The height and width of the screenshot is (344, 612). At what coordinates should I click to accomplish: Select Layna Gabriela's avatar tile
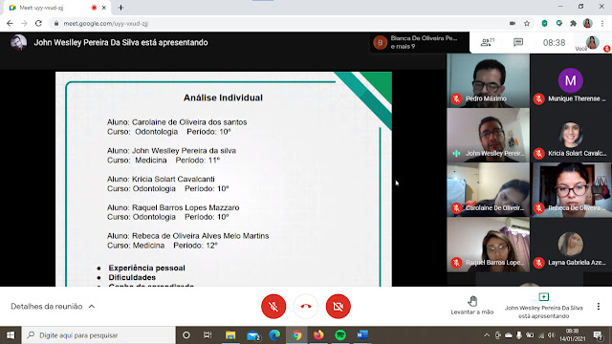571,245
